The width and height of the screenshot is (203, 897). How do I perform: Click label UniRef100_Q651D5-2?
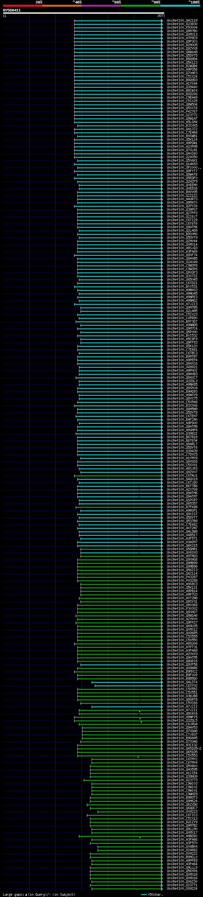click(184, 748)
